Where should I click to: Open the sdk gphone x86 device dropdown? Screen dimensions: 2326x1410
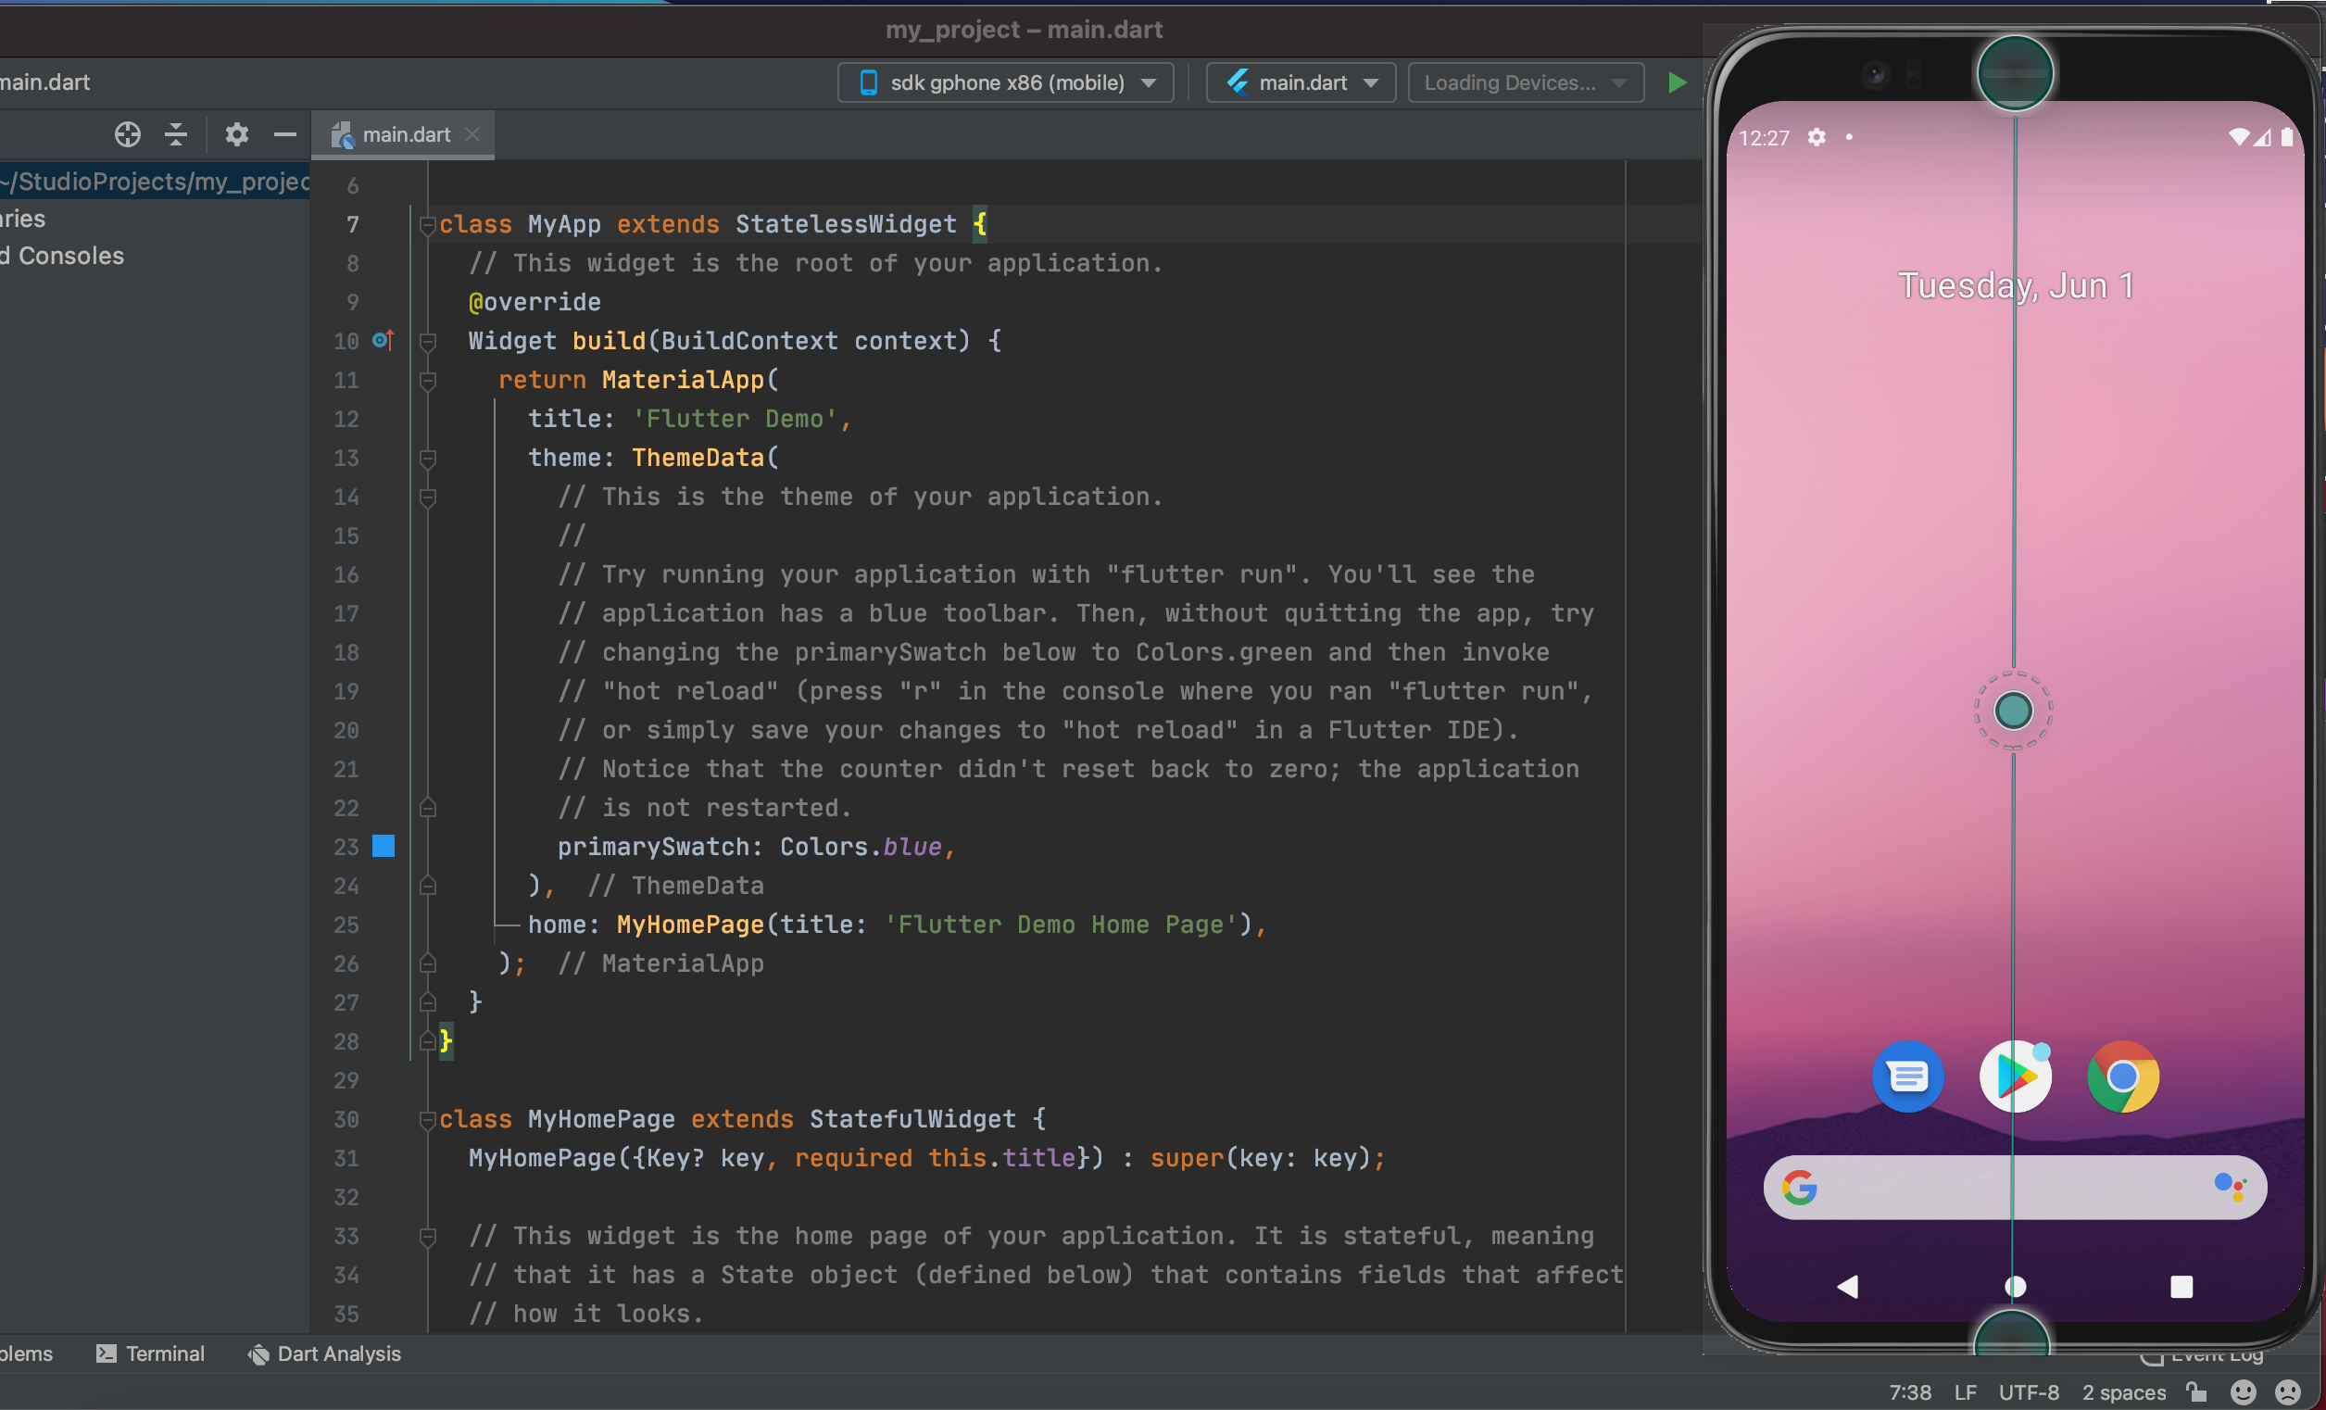tap(1005, 83)
